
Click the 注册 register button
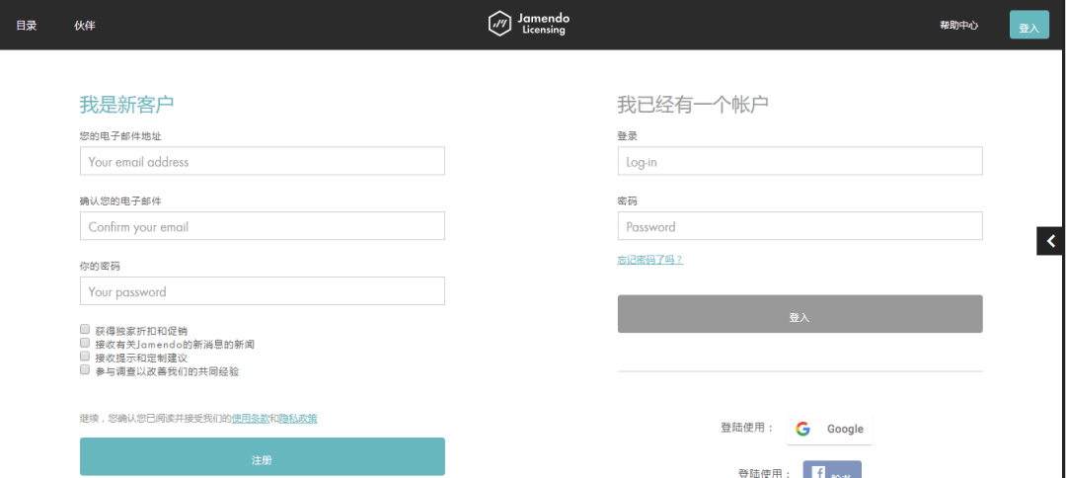(x=263, y=456)
